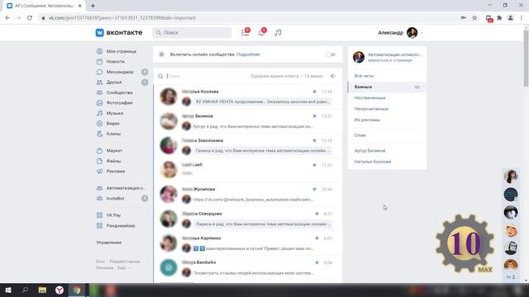Open conversation with Карпенко

point(248,243)
